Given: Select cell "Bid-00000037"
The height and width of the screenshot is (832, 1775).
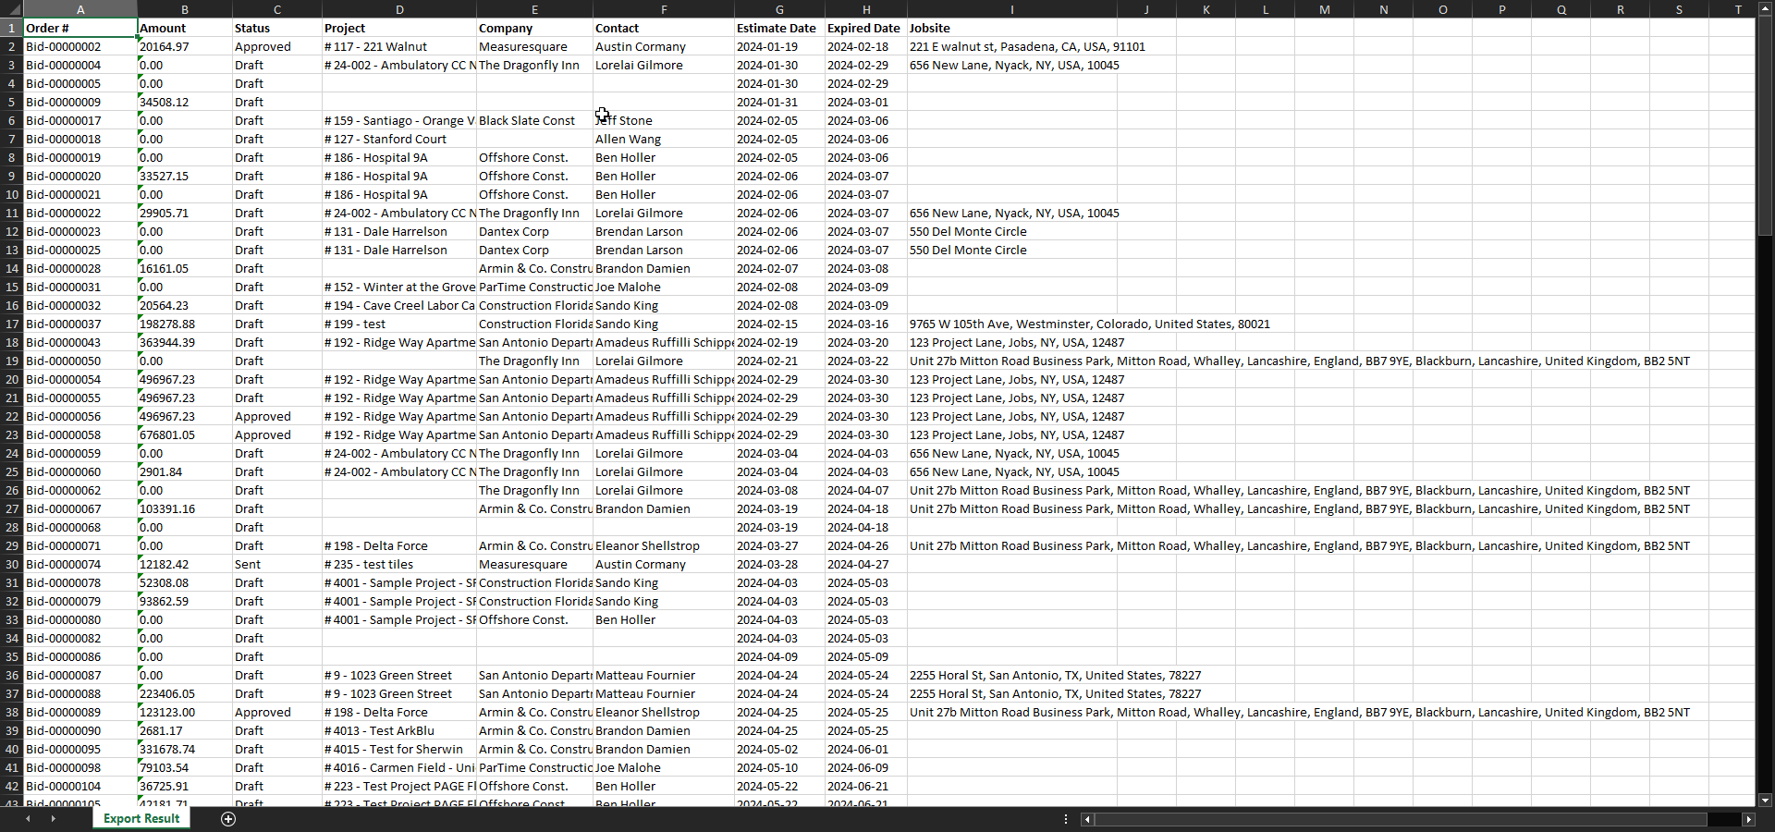Looking at the screenshot, I should pos(80,324).
